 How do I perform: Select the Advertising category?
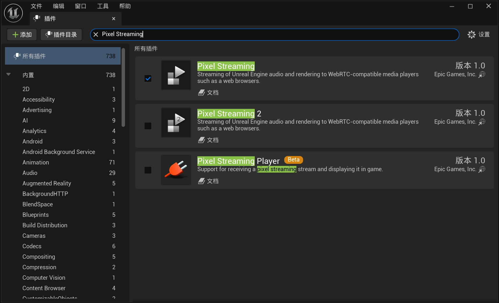point(63,110)
